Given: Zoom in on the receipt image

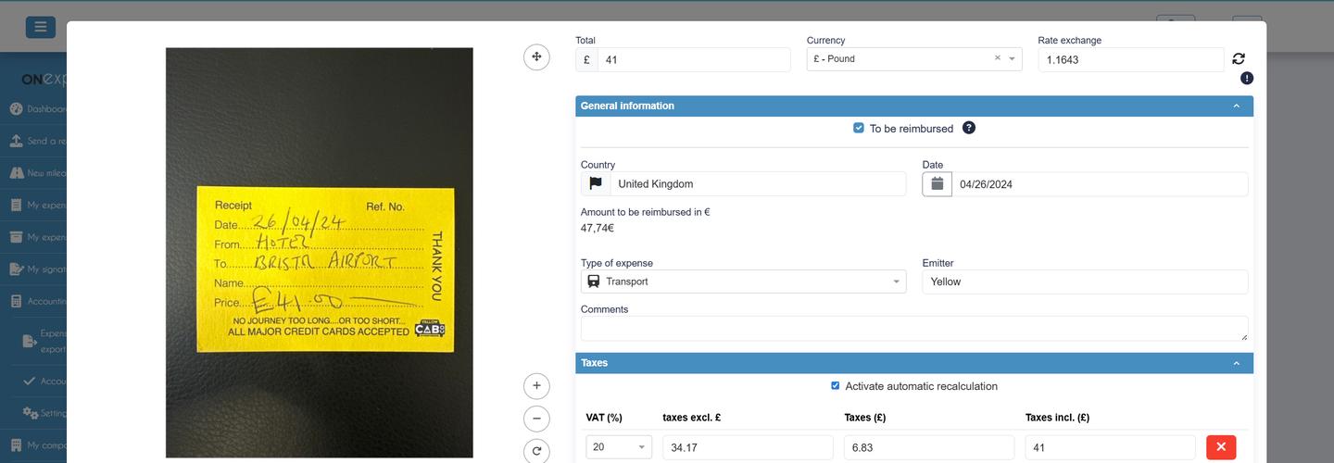Looking at the screenshot, I should [536, 385].
